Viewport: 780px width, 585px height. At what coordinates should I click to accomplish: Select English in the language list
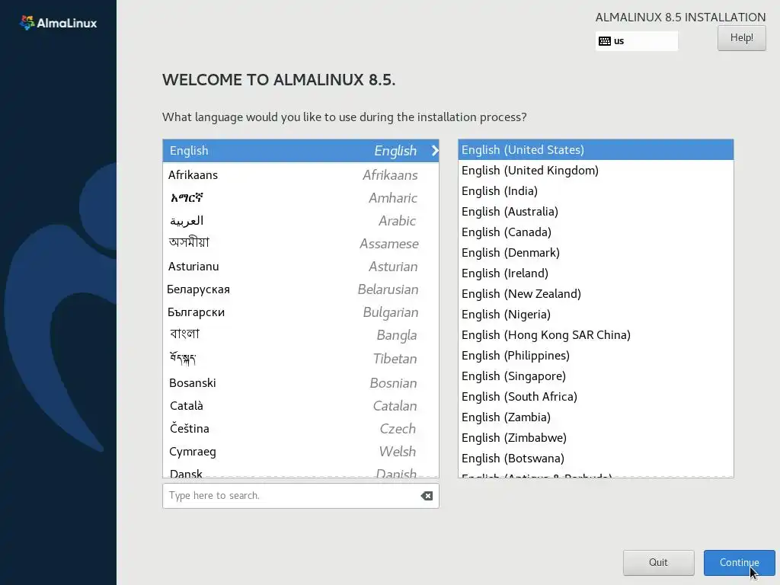coord(300,151)
